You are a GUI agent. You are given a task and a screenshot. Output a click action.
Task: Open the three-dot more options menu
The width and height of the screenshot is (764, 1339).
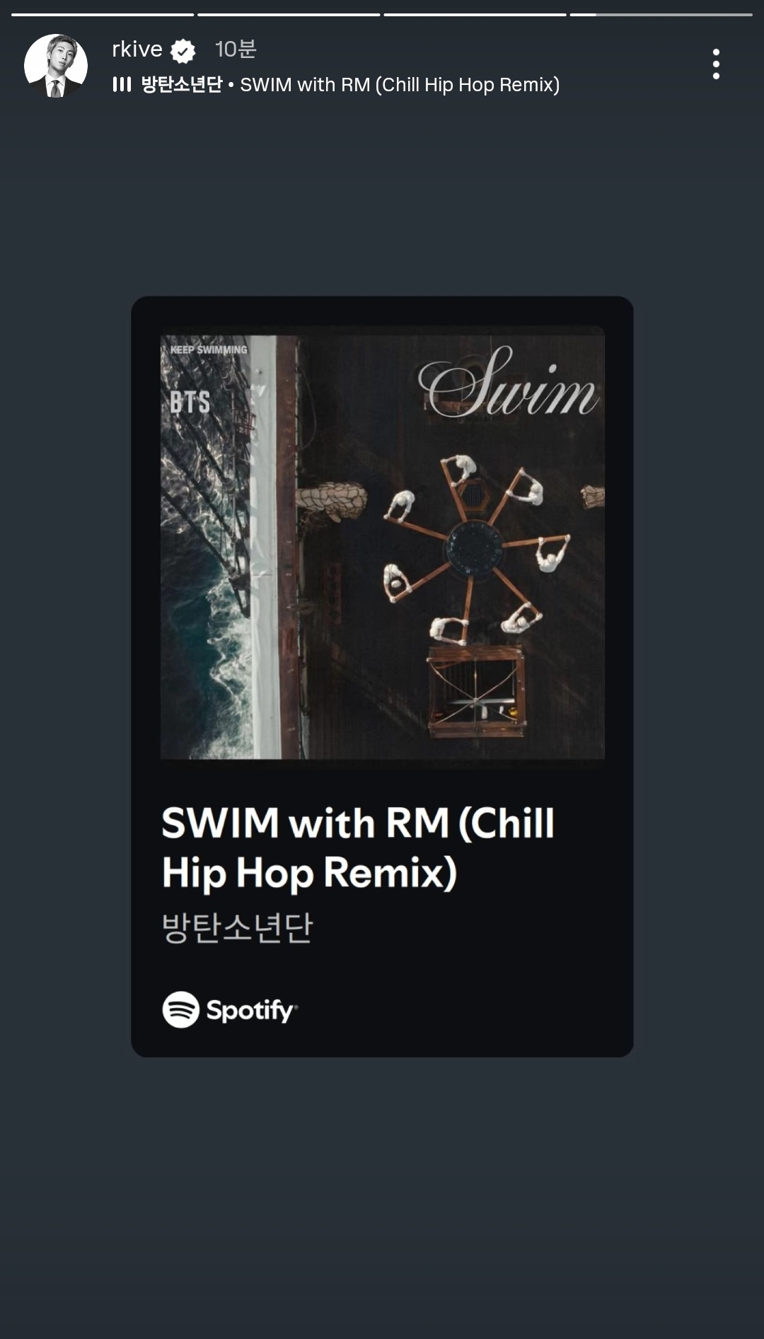point(716,64)
